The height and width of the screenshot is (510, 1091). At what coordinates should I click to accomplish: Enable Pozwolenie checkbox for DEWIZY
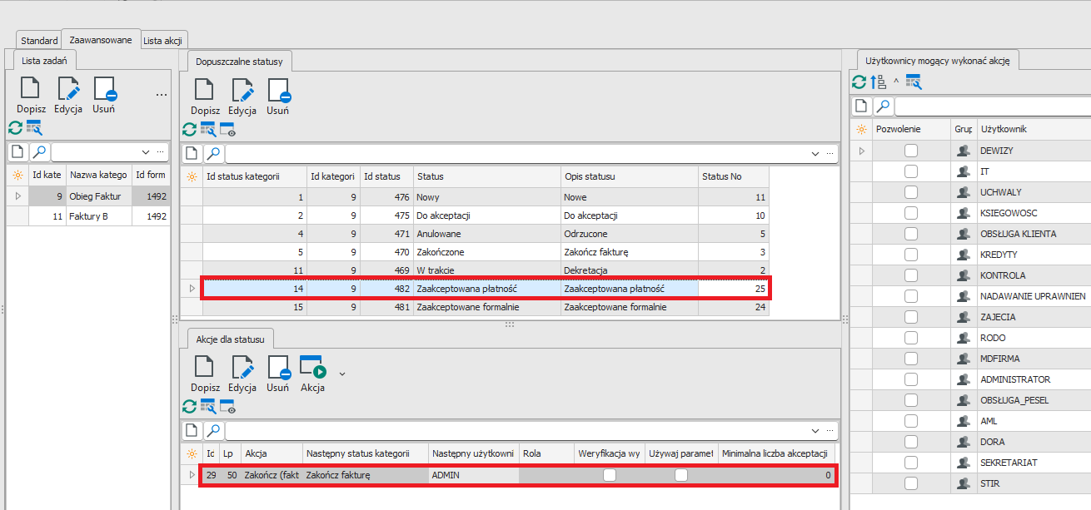[911, 151]
